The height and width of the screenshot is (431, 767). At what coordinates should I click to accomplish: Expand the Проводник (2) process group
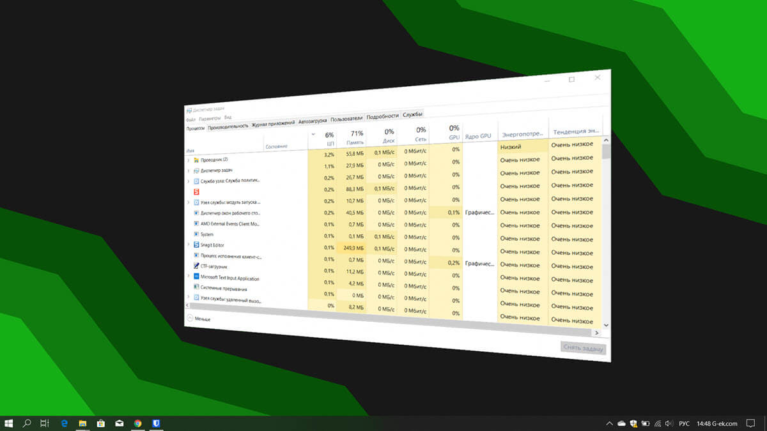(188, 160)
